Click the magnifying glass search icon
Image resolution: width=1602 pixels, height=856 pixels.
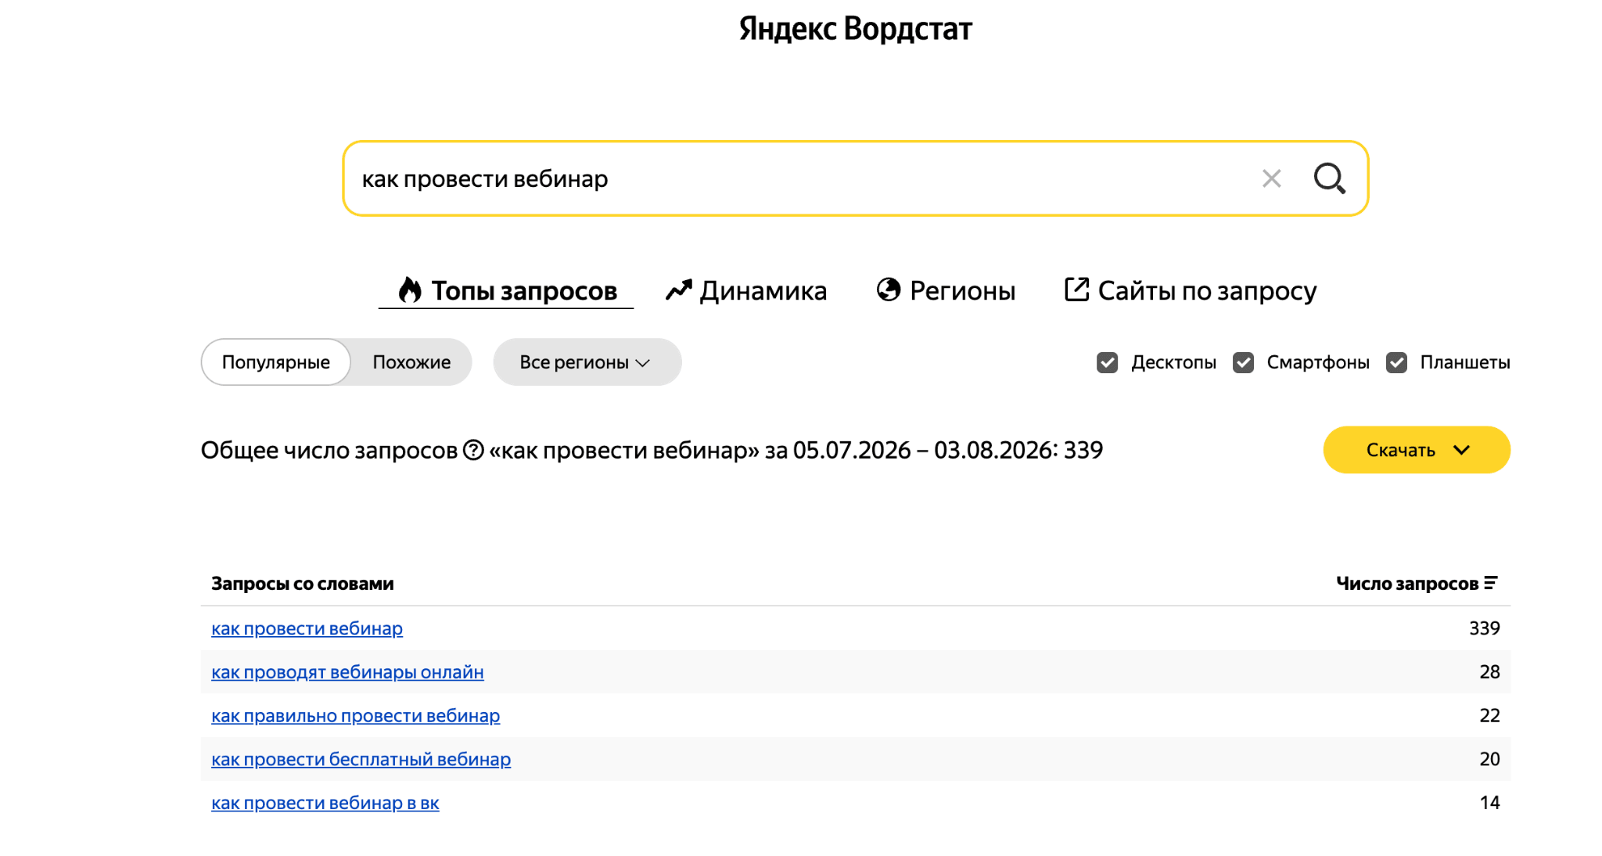pos(1329,178)
